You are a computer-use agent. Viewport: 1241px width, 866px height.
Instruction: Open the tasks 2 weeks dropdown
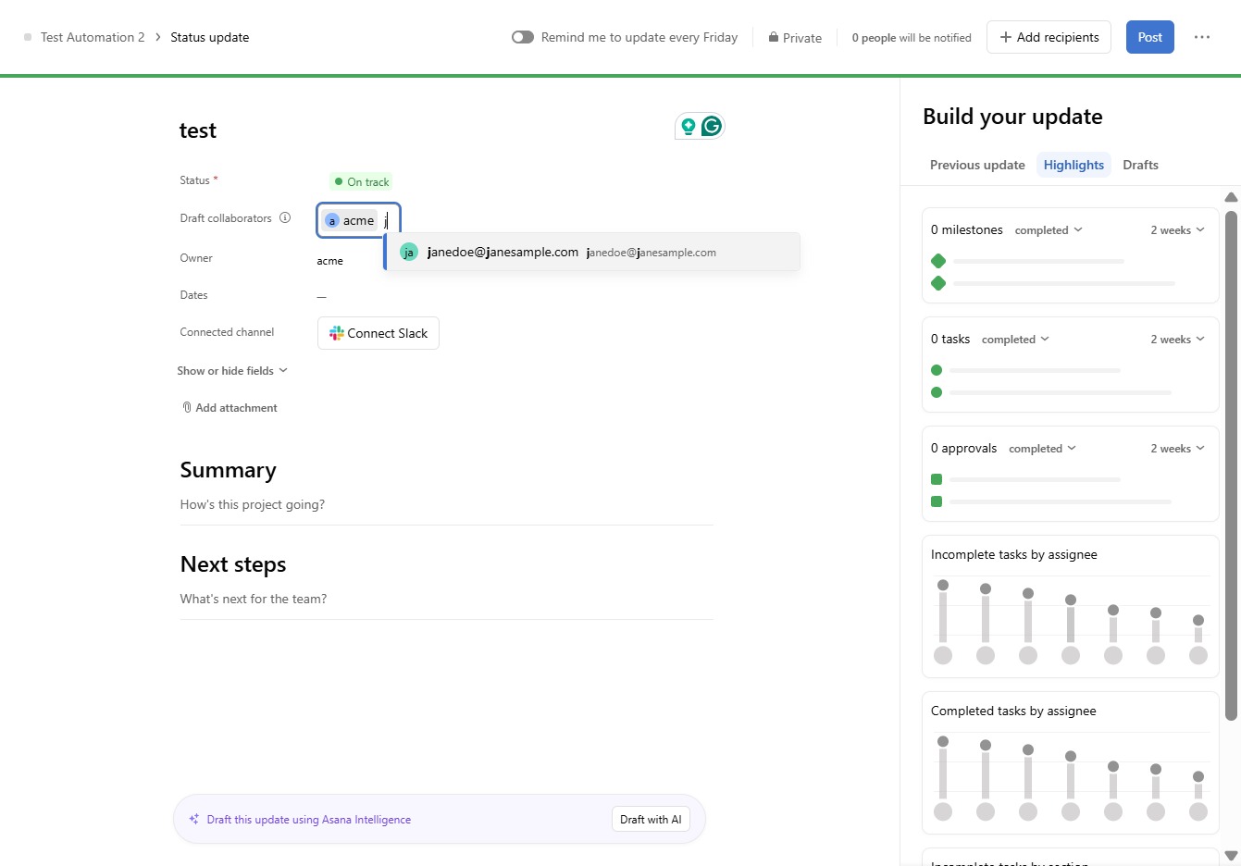[1177, 340]
